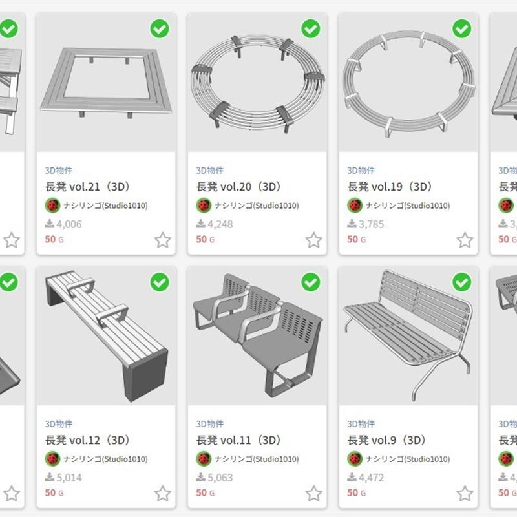Screen dimensions: 517x517
Task: Click star icon on 長凳 vol.12 card
Action: [163, 494]
